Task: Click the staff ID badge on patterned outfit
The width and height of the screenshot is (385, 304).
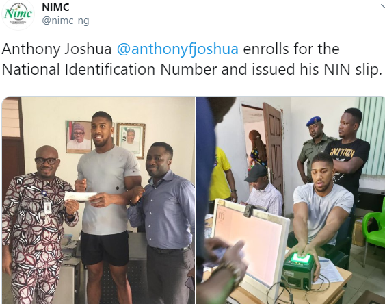Action: tap(47, 207)
